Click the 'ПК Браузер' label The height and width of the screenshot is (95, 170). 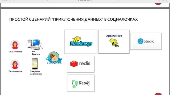pos(36,53)
